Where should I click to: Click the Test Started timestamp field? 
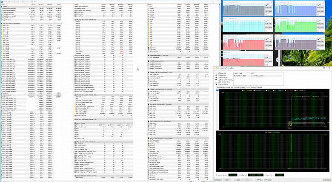click(x=256, y=175)
